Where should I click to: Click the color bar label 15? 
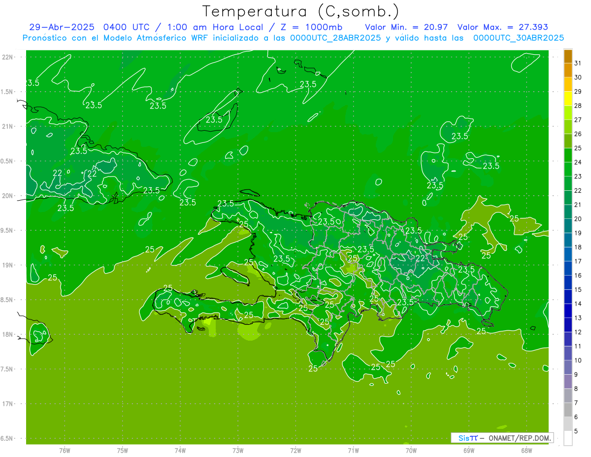pyautogui.click(x=578, y=289)
